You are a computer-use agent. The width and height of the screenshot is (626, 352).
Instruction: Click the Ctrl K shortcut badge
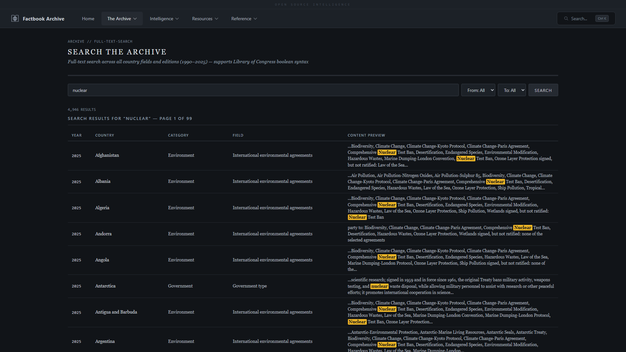click(x=602, y=19)
